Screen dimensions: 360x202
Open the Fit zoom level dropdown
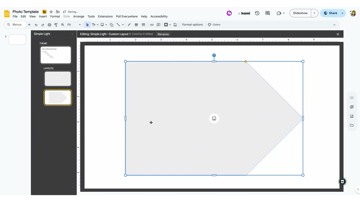point(74,25)
